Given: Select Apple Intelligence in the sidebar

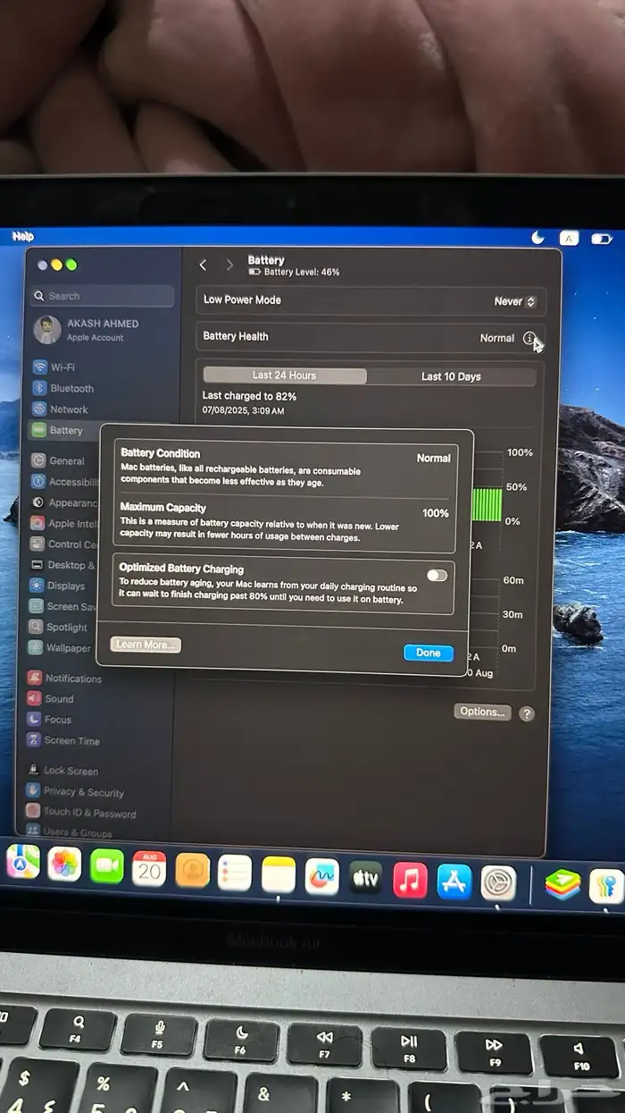Looking at the screenshot, I should pyautogui.click(x=64, y=524).
